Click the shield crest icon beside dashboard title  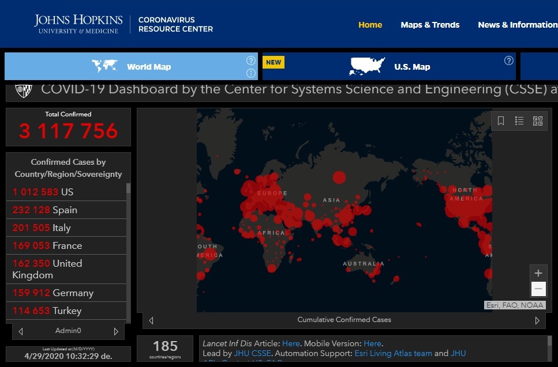click(24, 90)
